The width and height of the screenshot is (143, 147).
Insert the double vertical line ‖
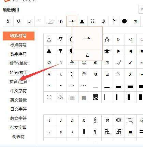point(84,132)
